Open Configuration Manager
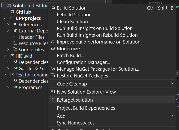The image size is (179, 130). (112, 62)
